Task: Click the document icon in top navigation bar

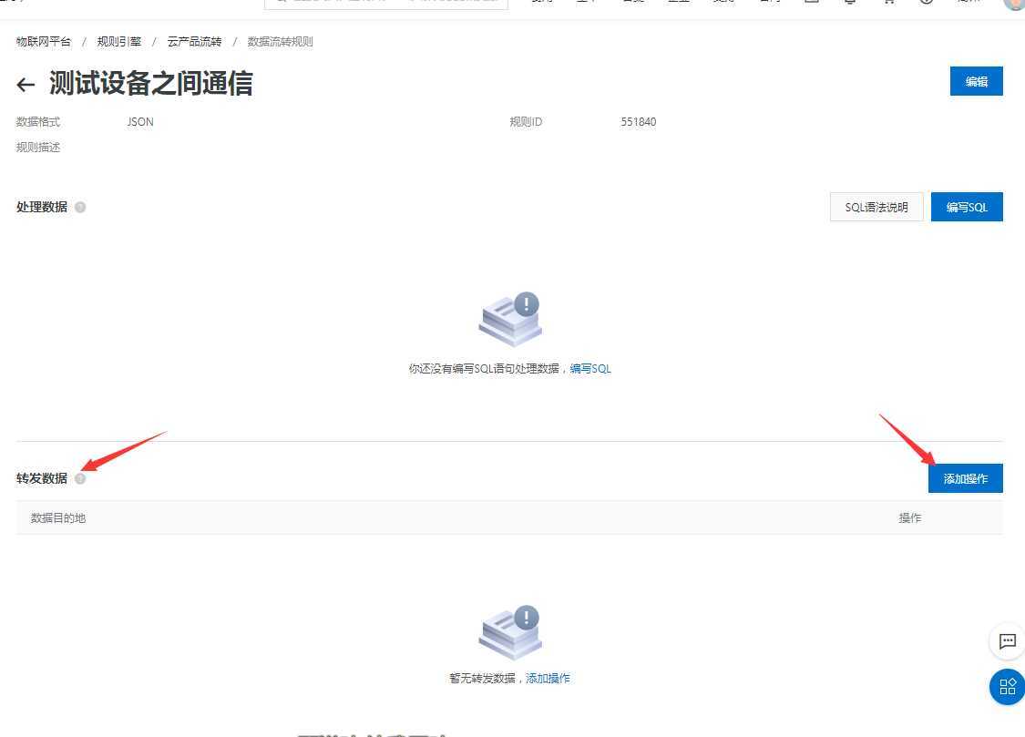Action: [x=811, y=3]
